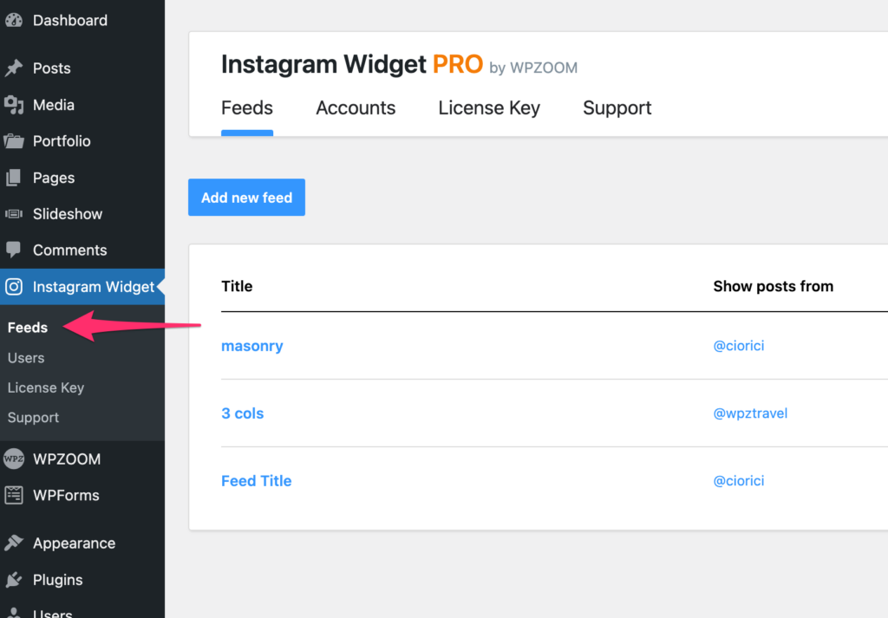Click the Dashboard gauge icon

[14, 21]
